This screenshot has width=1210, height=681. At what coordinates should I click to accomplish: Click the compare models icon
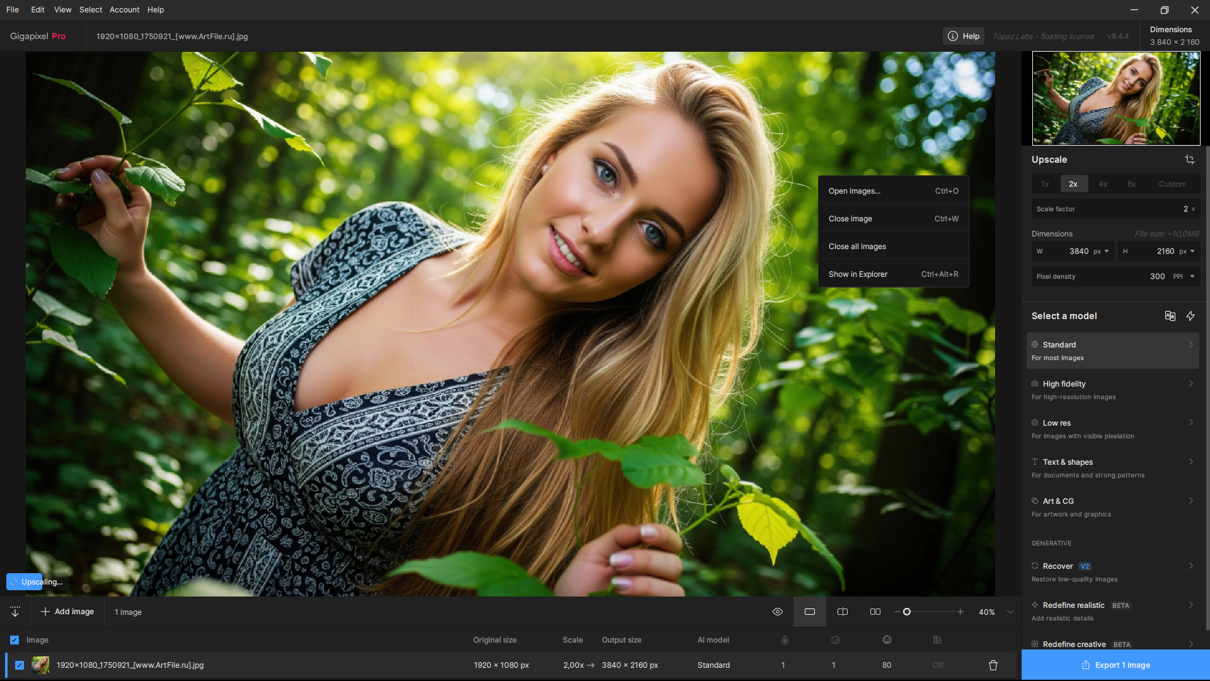pos(1170,316)
